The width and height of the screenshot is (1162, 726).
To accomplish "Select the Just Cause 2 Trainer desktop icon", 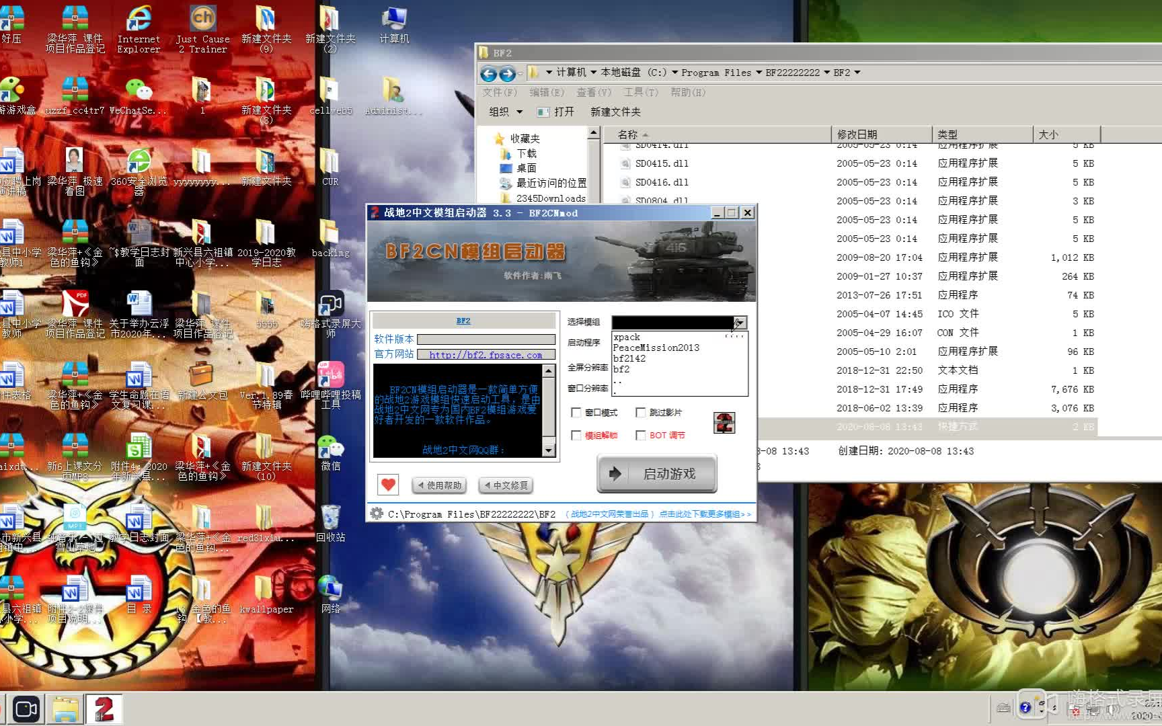I will click(x=202, y=28).
